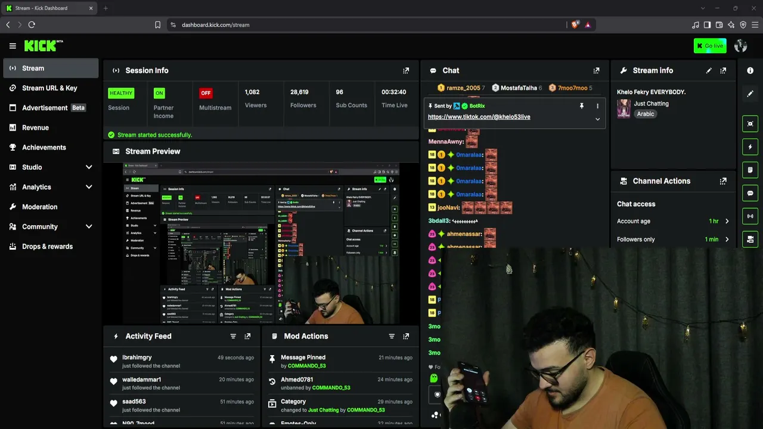Click ramze_2005 in chat leaderboard
The width and height of the screenshot is (763, 429).
(463, 88)
